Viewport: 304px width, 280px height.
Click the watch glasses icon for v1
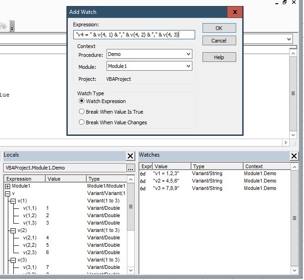143,174
